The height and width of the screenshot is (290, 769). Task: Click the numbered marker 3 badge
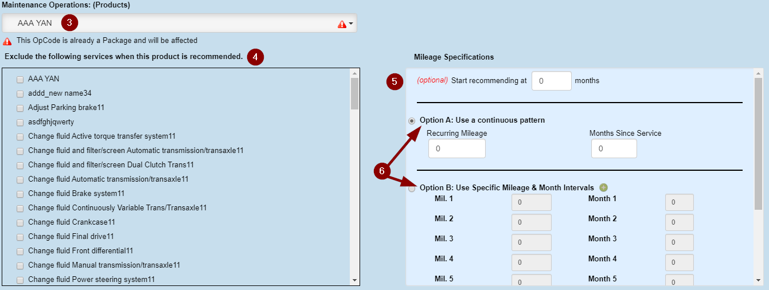pyautogui.click(x=69, y=23)
